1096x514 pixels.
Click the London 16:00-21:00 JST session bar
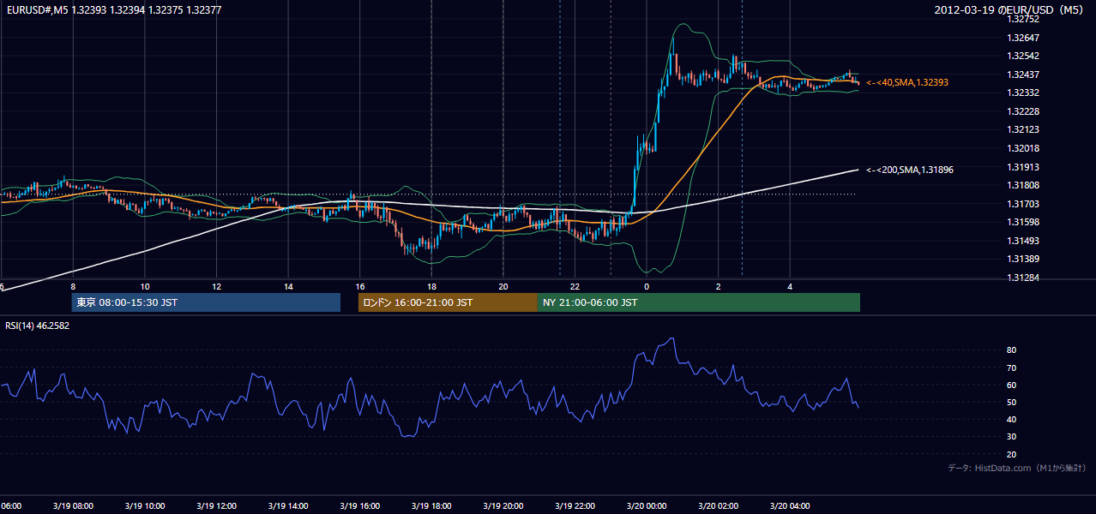(x=448, y=302)
